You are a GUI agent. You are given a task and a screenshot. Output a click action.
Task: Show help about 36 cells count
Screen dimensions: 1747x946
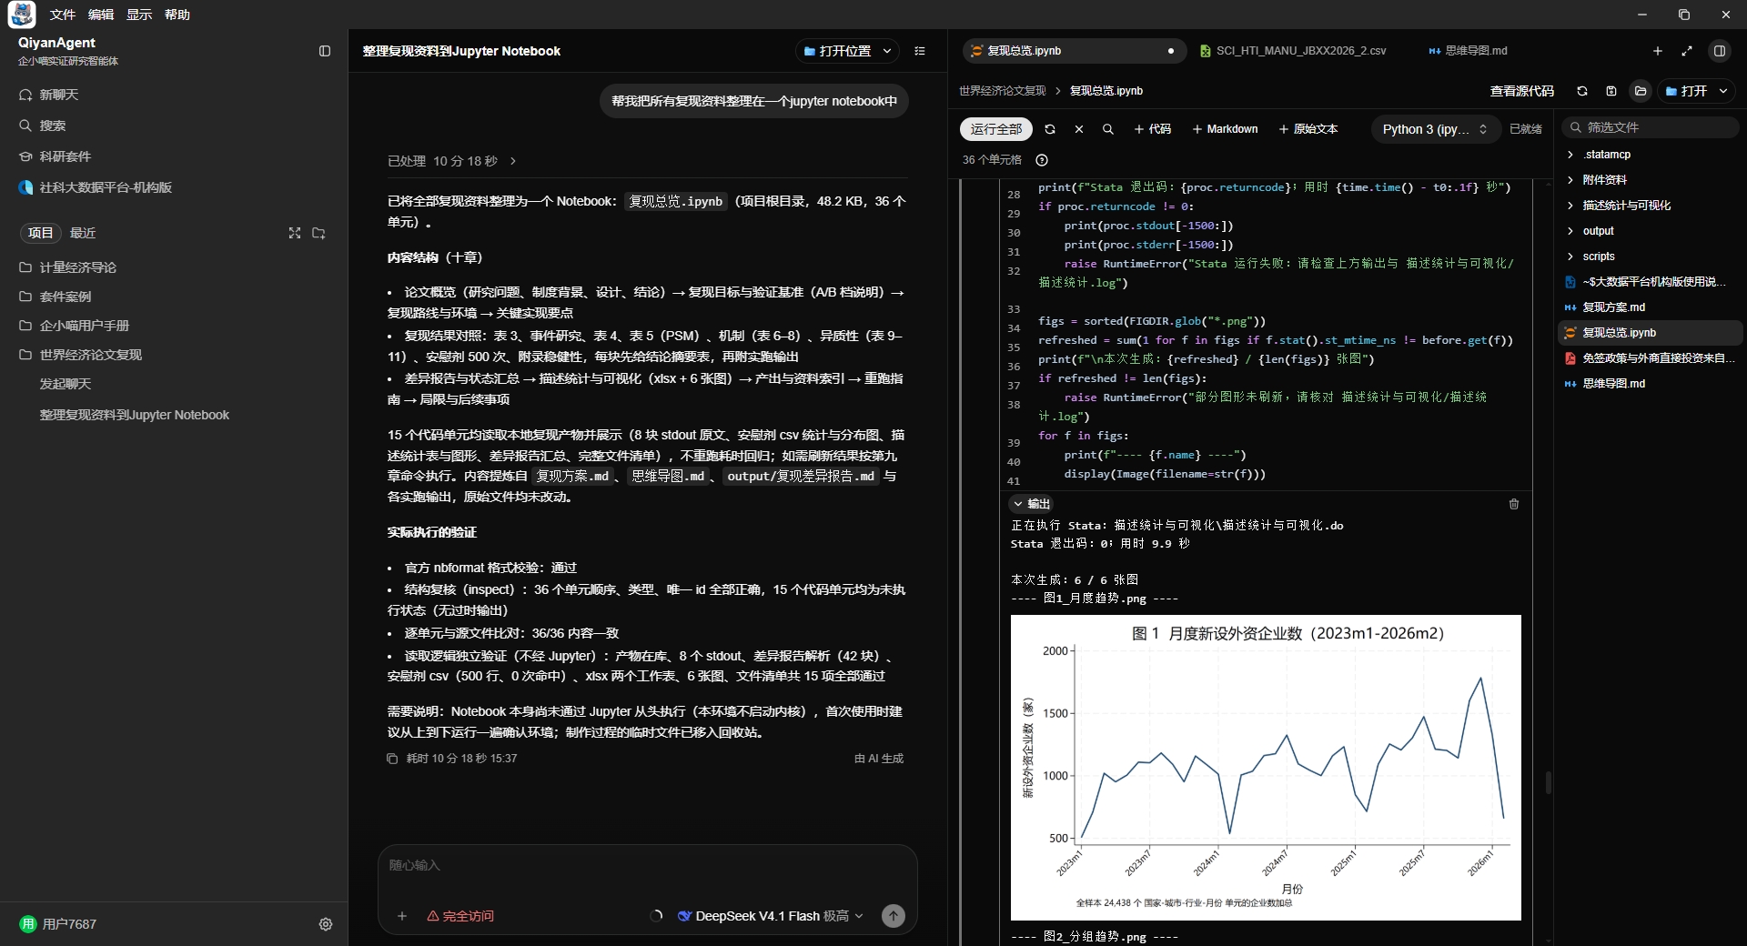[1042, 160]
